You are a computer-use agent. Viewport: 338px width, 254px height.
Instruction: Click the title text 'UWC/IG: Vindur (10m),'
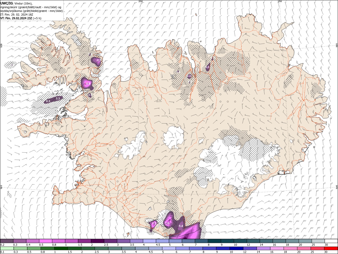coord(16,3)
